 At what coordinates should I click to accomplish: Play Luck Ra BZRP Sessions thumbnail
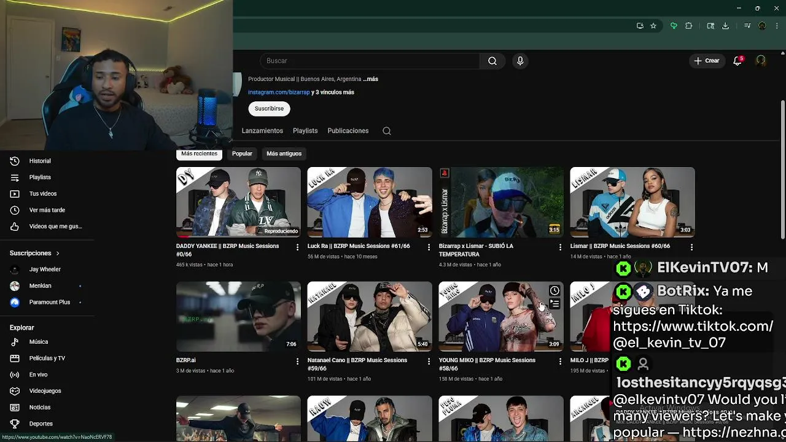[370, 202]
